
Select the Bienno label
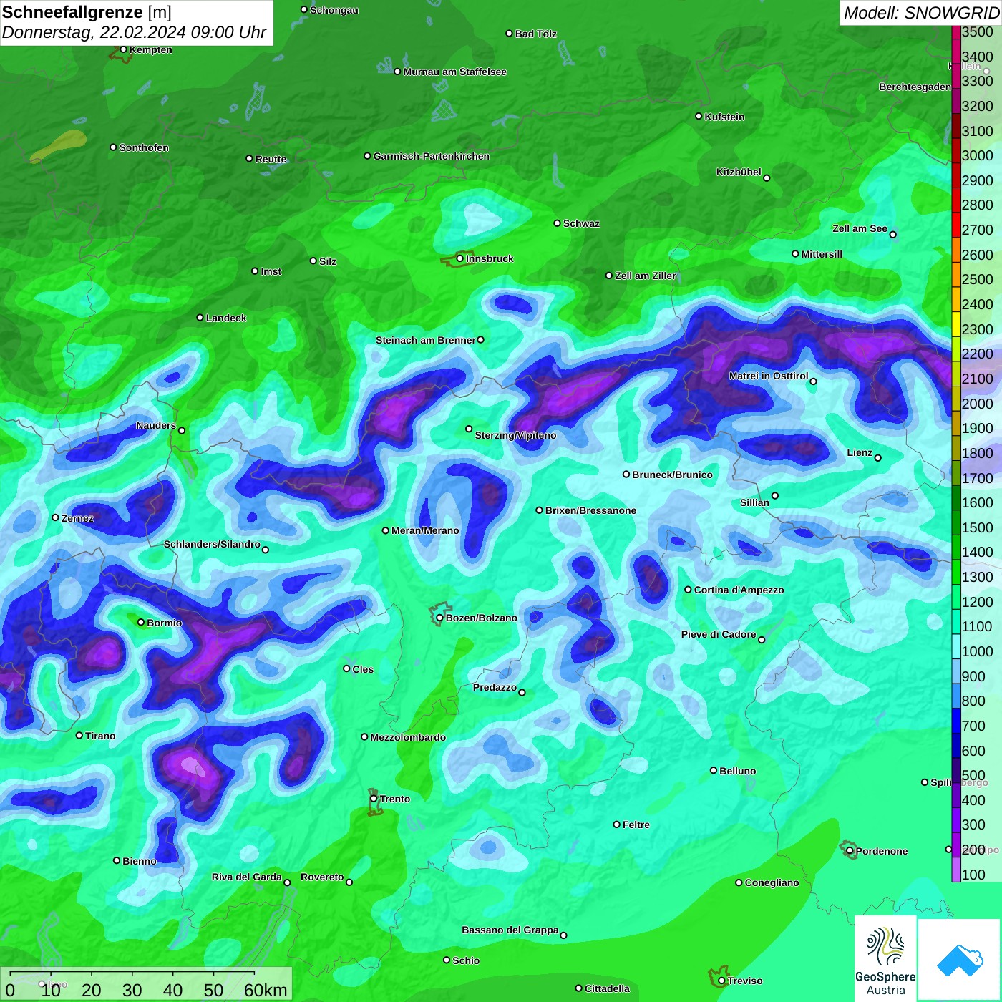(x=139, y=861)
